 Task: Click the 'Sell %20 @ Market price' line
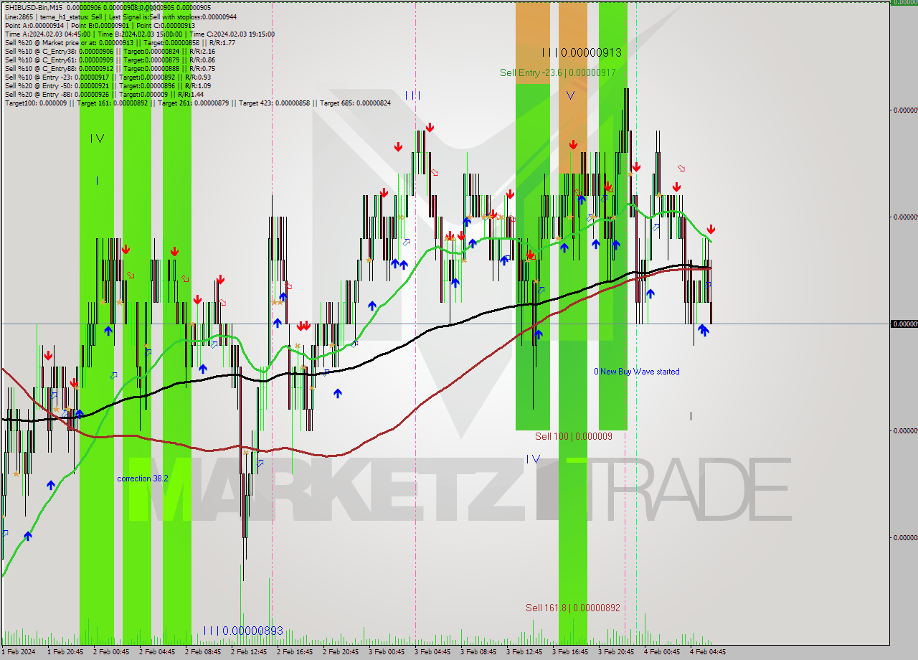click(120, 42)
